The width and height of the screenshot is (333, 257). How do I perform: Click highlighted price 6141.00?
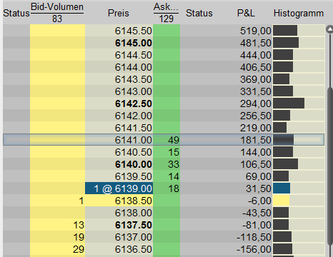coord(133,140)
